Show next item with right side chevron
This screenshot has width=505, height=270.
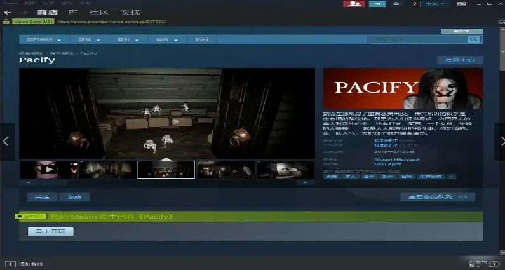(x=501, y=141)
